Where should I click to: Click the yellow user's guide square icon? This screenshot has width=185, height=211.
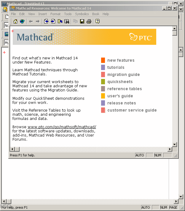pos(103,96)
